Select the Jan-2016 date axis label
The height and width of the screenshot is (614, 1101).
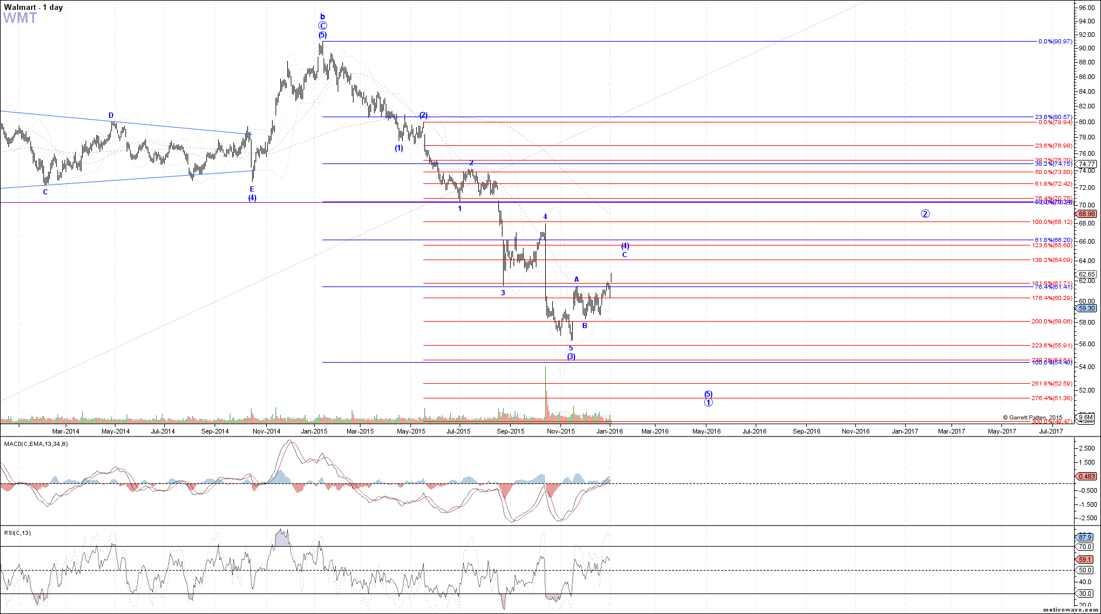(610, 432)
